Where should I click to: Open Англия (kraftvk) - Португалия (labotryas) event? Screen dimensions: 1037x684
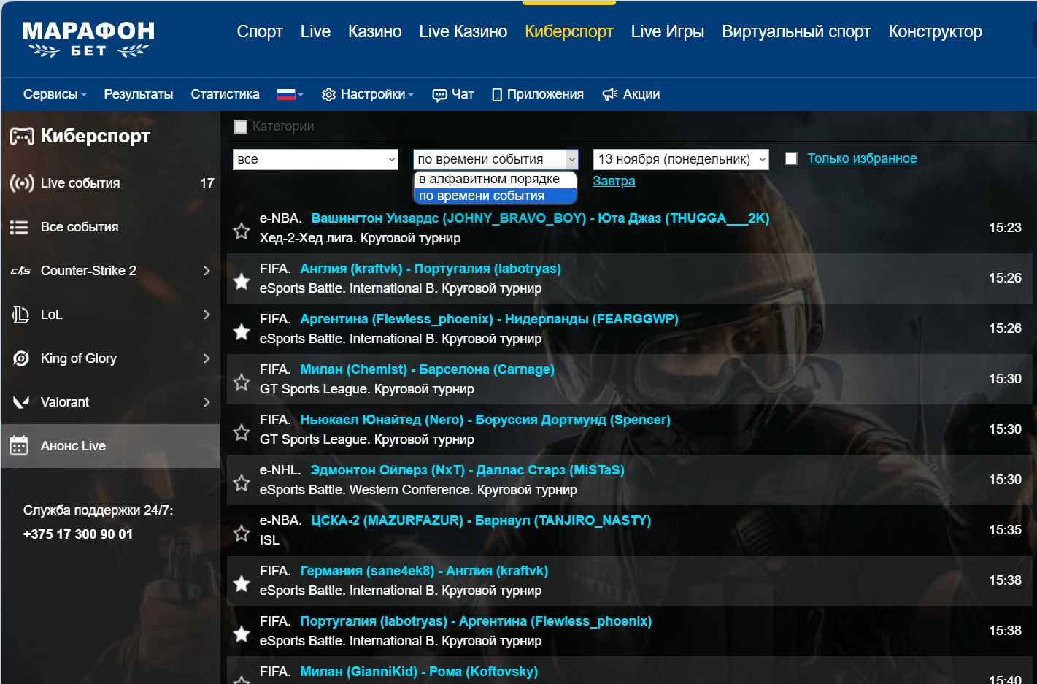coord(431,269)
